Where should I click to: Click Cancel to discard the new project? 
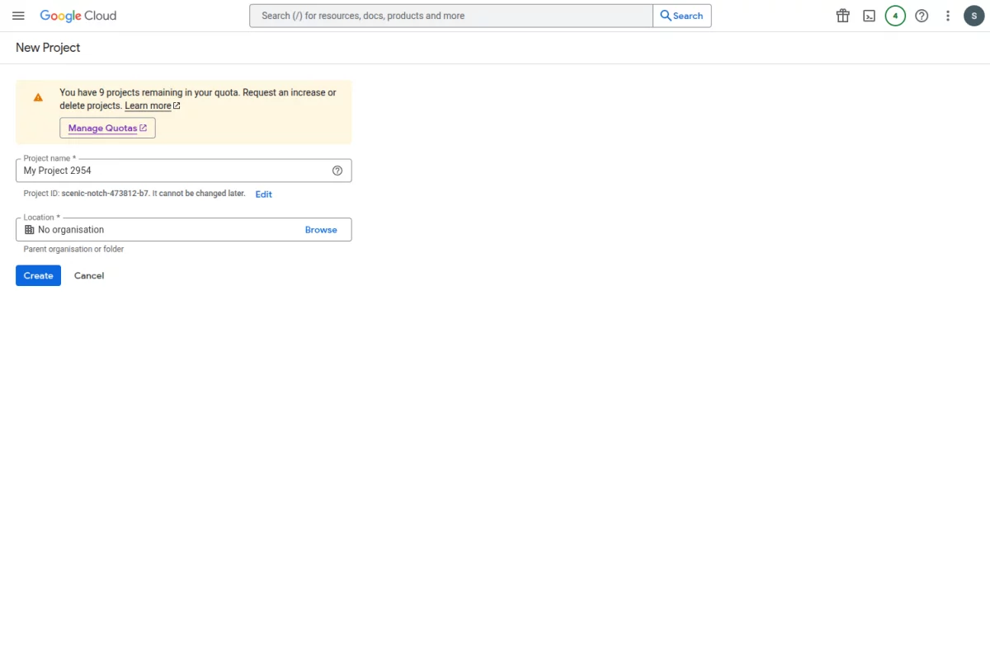88,275
